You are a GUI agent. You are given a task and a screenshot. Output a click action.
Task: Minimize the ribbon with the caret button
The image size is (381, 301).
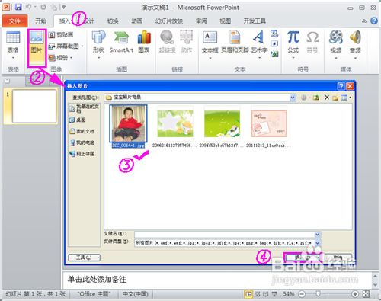tap(364, 21)
